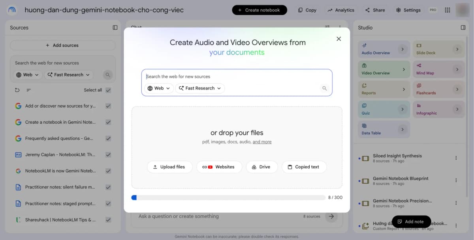Collapse the Studio panel icon
The height and width of the screenshot is (240, 474).
pyautogui.click(x=463, y=28)
